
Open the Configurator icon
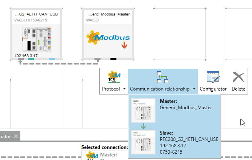[213, 77]
